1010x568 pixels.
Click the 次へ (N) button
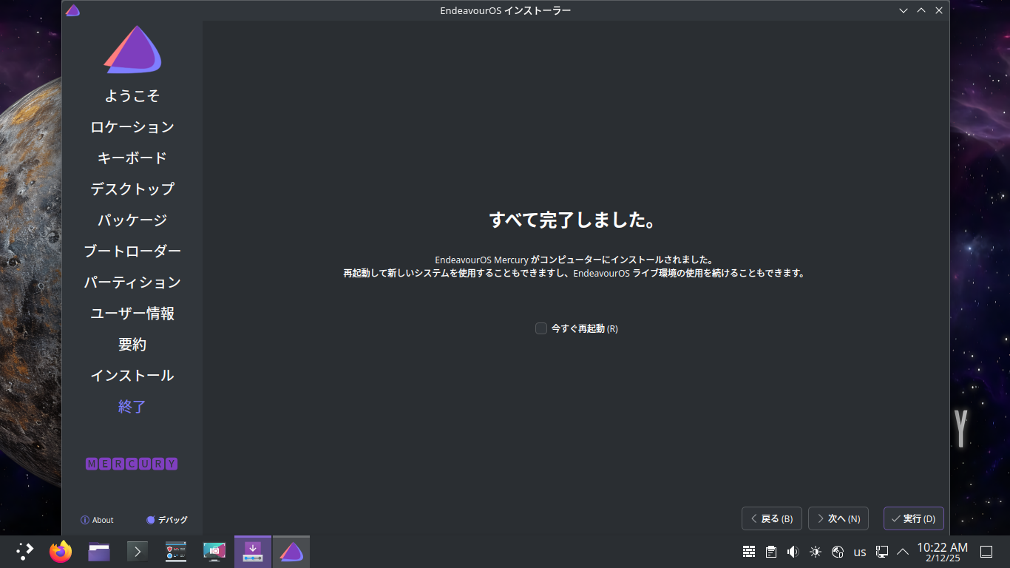point(838,518)
